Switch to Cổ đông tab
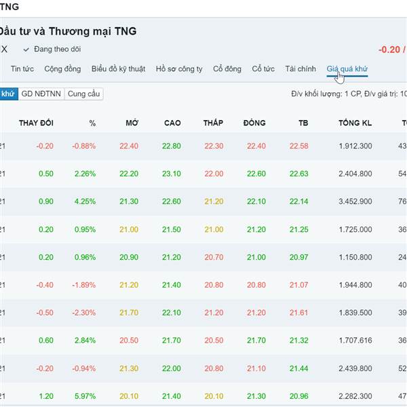Image resolution: width=407 pixels, height=407 pixels. [227, 69]
